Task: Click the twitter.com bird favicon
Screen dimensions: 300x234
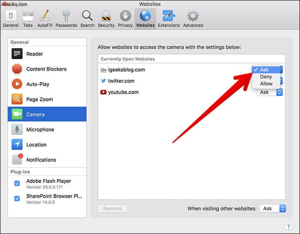Action: click(x=103, y=81)
